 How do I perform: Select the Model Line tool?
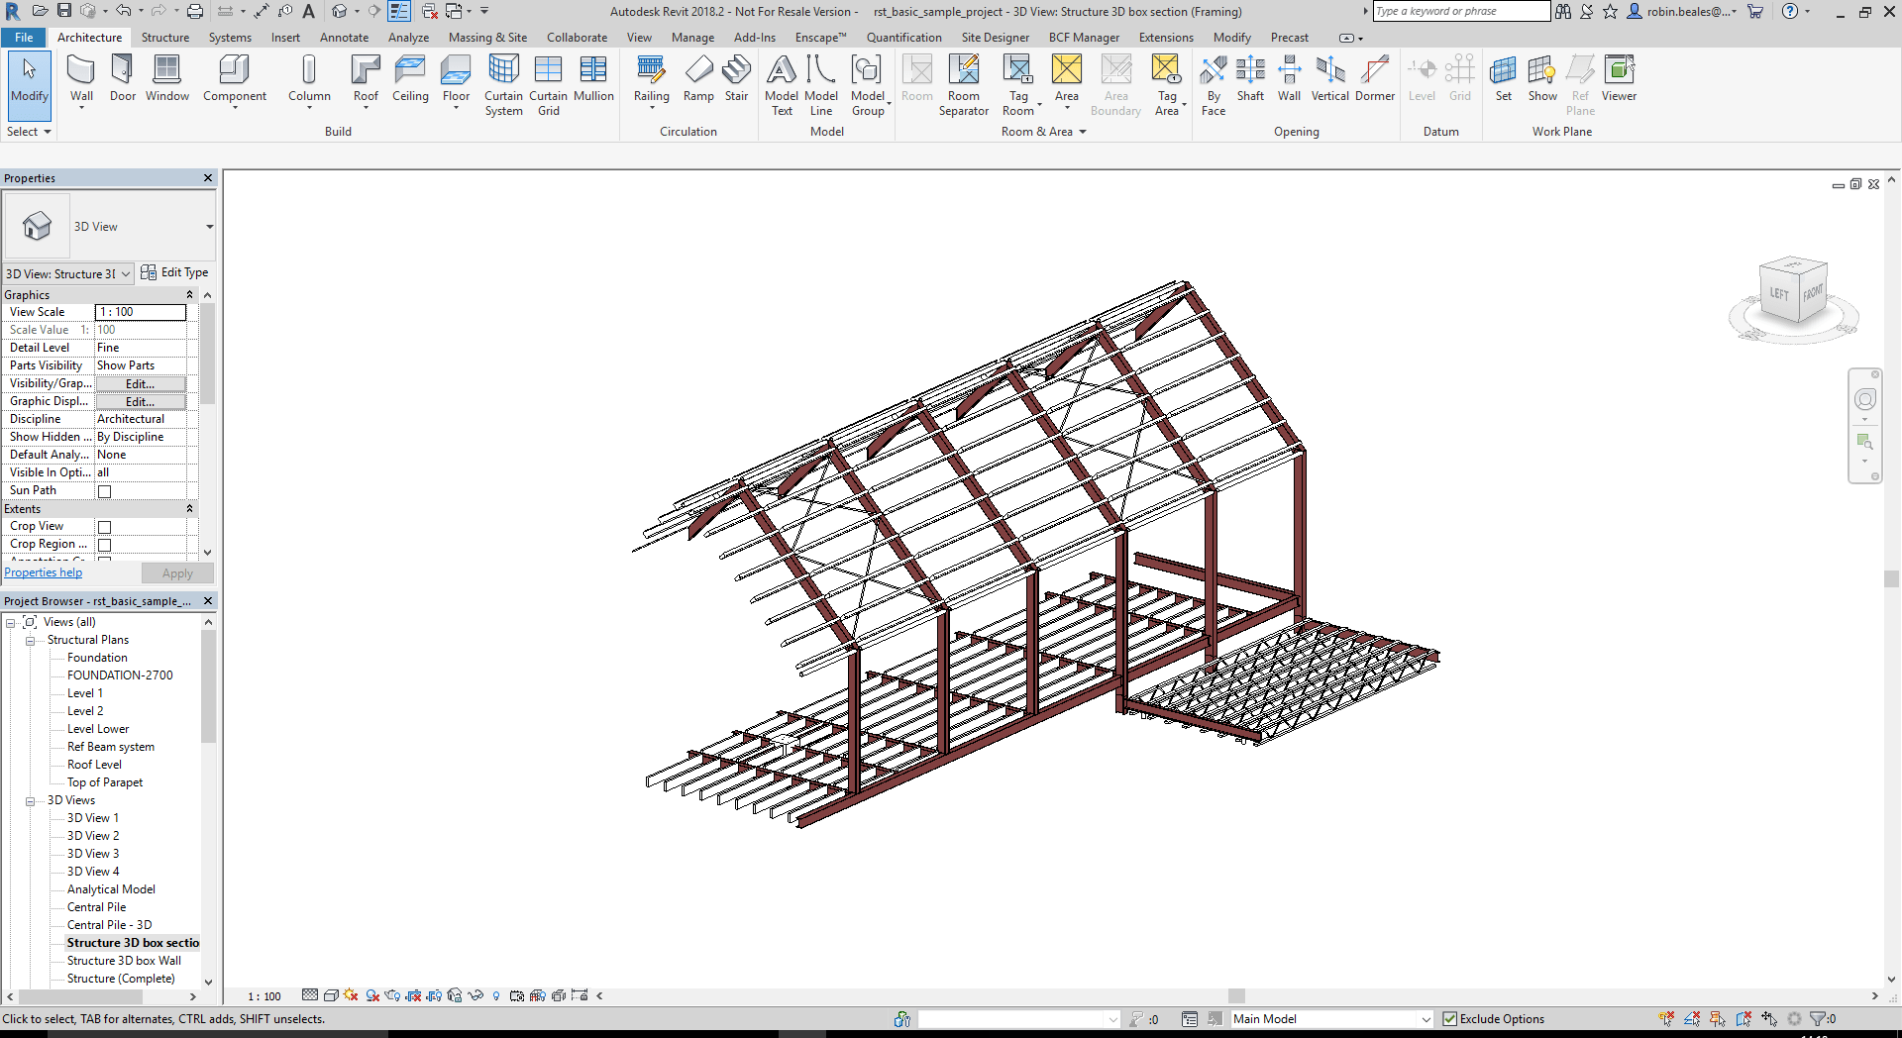click(821, 85)
